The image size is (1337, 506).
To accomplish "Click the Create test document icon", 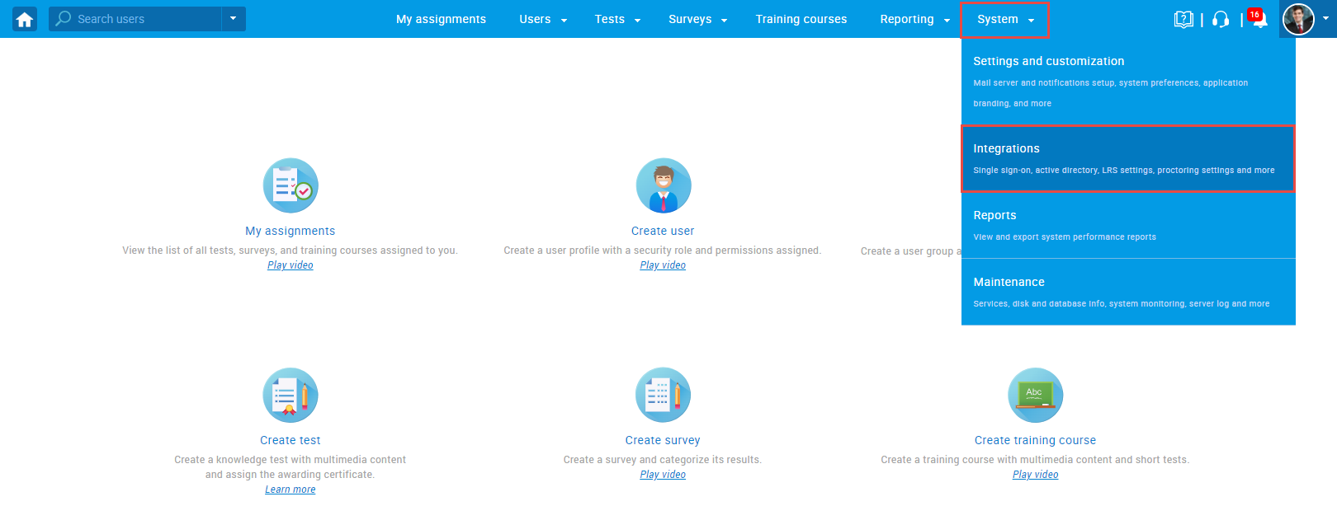I will (x=291, y=395).
